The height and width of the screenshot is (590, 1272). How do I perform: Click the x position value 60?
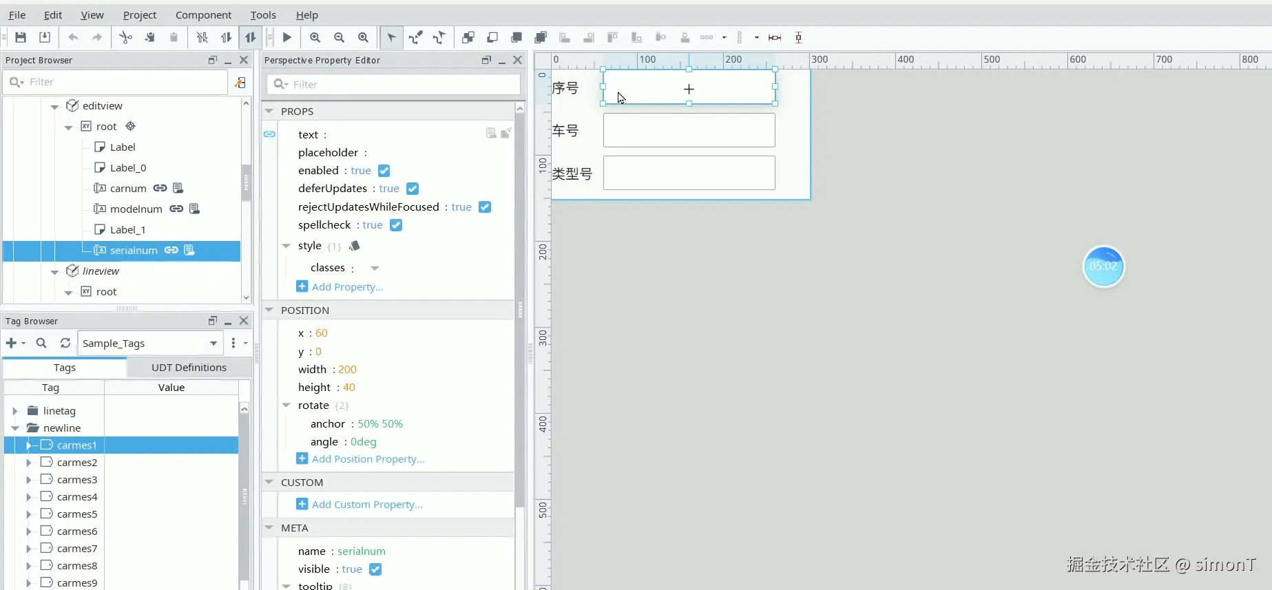coord(322,333)
